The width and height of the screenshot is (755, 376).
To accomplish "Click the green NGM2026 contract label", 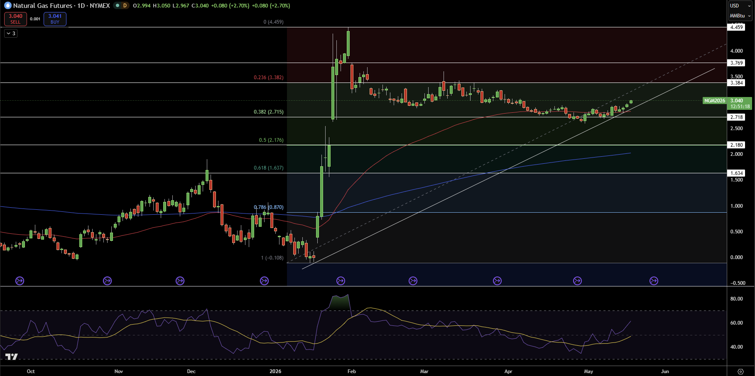I will click(x=715, y=101).
